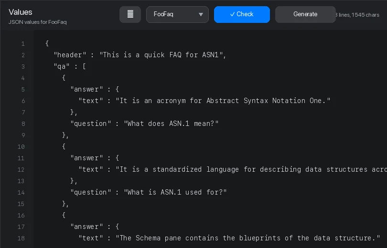Click line number 1 in the gutter
The image size is (387, 248).
coord(23,44)
